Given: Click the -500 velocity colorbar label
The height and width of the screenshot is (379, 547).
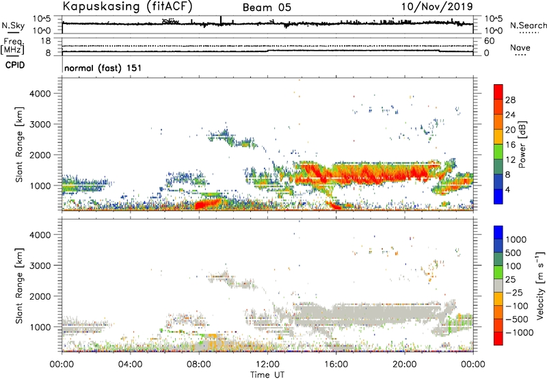Looking at the screenshot, I should tap(517, 319).
